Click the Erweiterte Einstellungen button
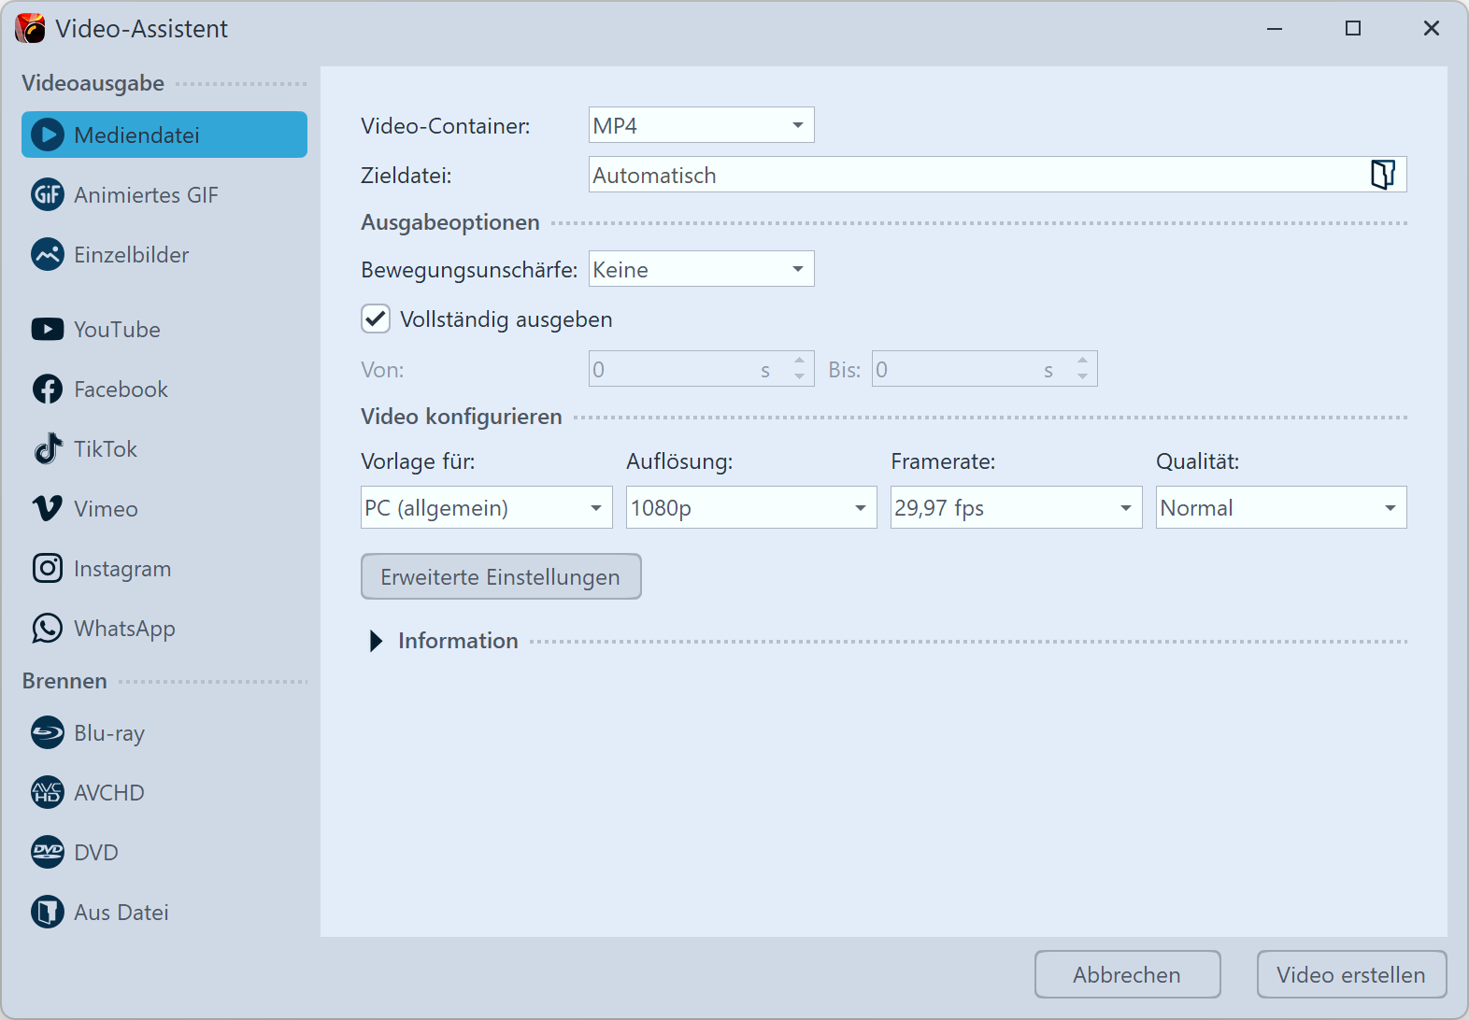1469x1020 pixels. (x=501, y=577)
